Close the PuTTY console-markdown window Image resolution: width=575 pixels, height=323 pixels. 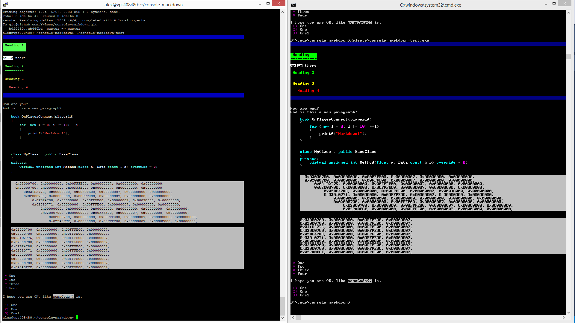pyautogui.click(x=279, y=4)
